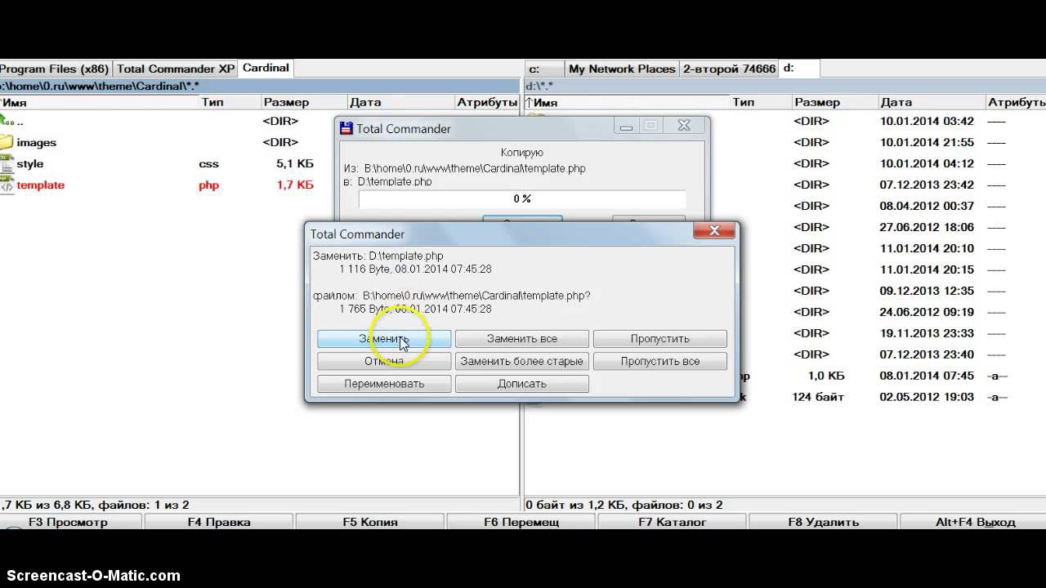Viewport: 1046px width, 588px height.
Task: Sort right panel by Дата column
Action: point(932,102)
